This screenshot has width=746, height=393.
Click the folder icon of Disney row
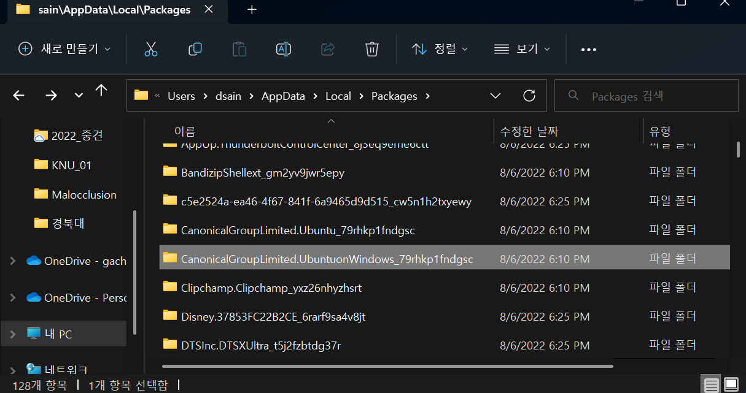point(170,315)
